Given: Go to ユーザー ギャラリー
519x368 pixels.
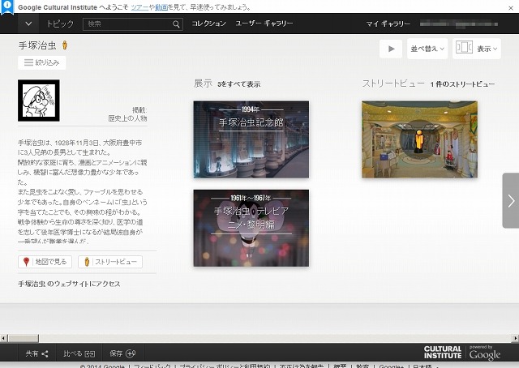Looking at the screenshot, I should [x=264, y=24].
